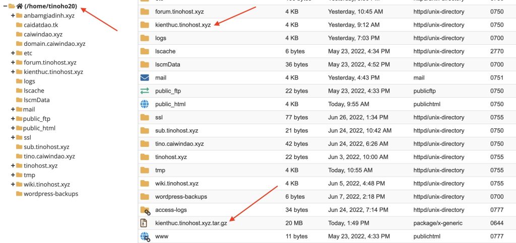Click the globe icon of public_html
Image resolution: width=516 pixels, height=243 pixels.
[145, 104]
